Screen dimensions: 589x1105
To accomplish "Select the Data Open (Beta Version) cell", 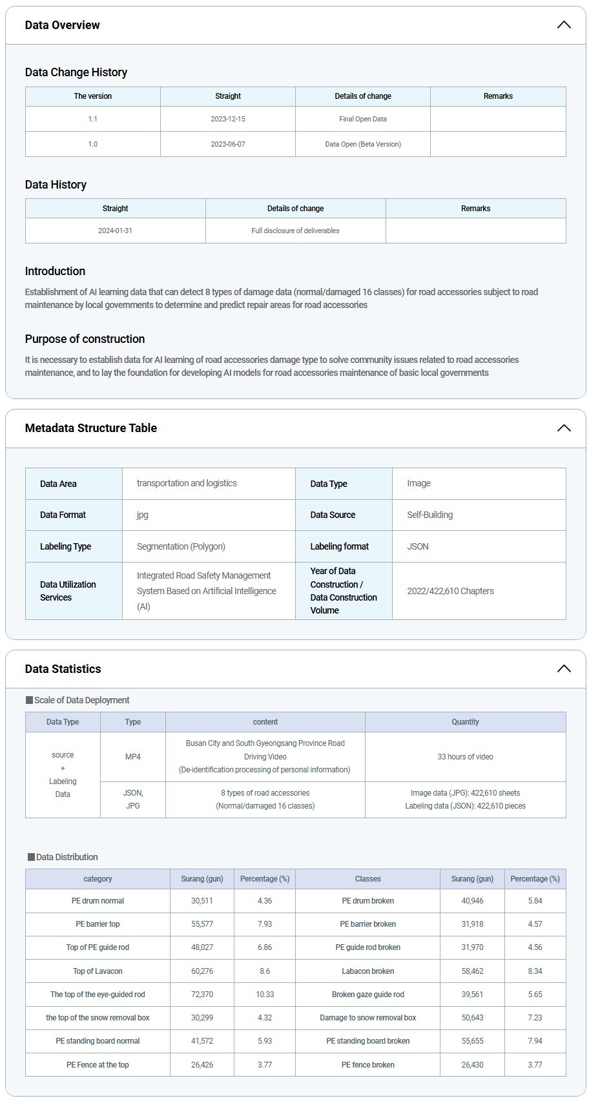I will [363, 144].
